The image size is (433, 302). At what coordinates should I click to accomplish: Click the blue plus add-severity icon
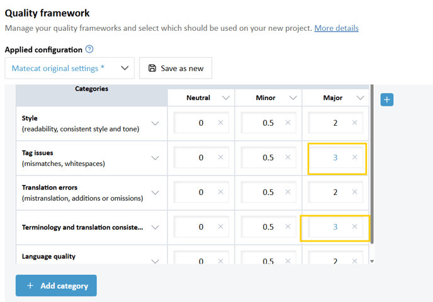tap(387, 99)
